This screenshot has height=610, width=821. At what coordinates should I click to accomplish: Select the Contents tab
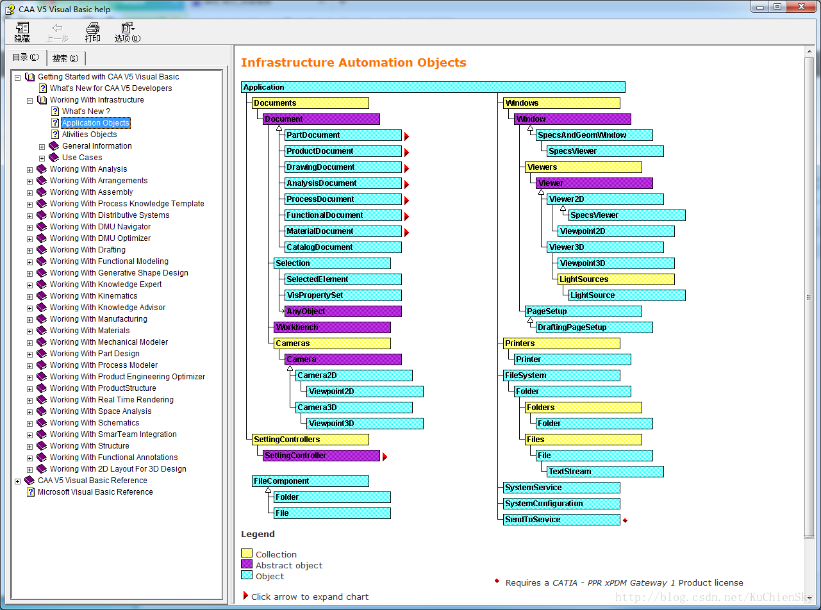pos(26,58)
